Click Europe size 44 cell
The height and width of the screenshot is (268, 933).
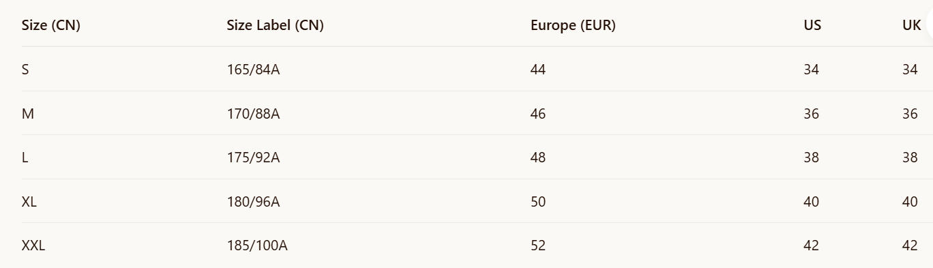coord(538,70)
